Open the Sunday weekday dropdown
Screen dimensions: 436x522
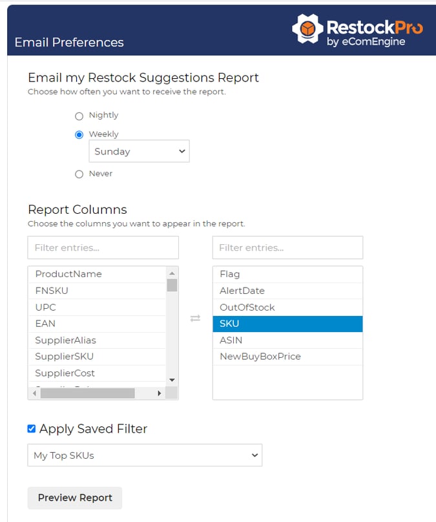(139, 151)
